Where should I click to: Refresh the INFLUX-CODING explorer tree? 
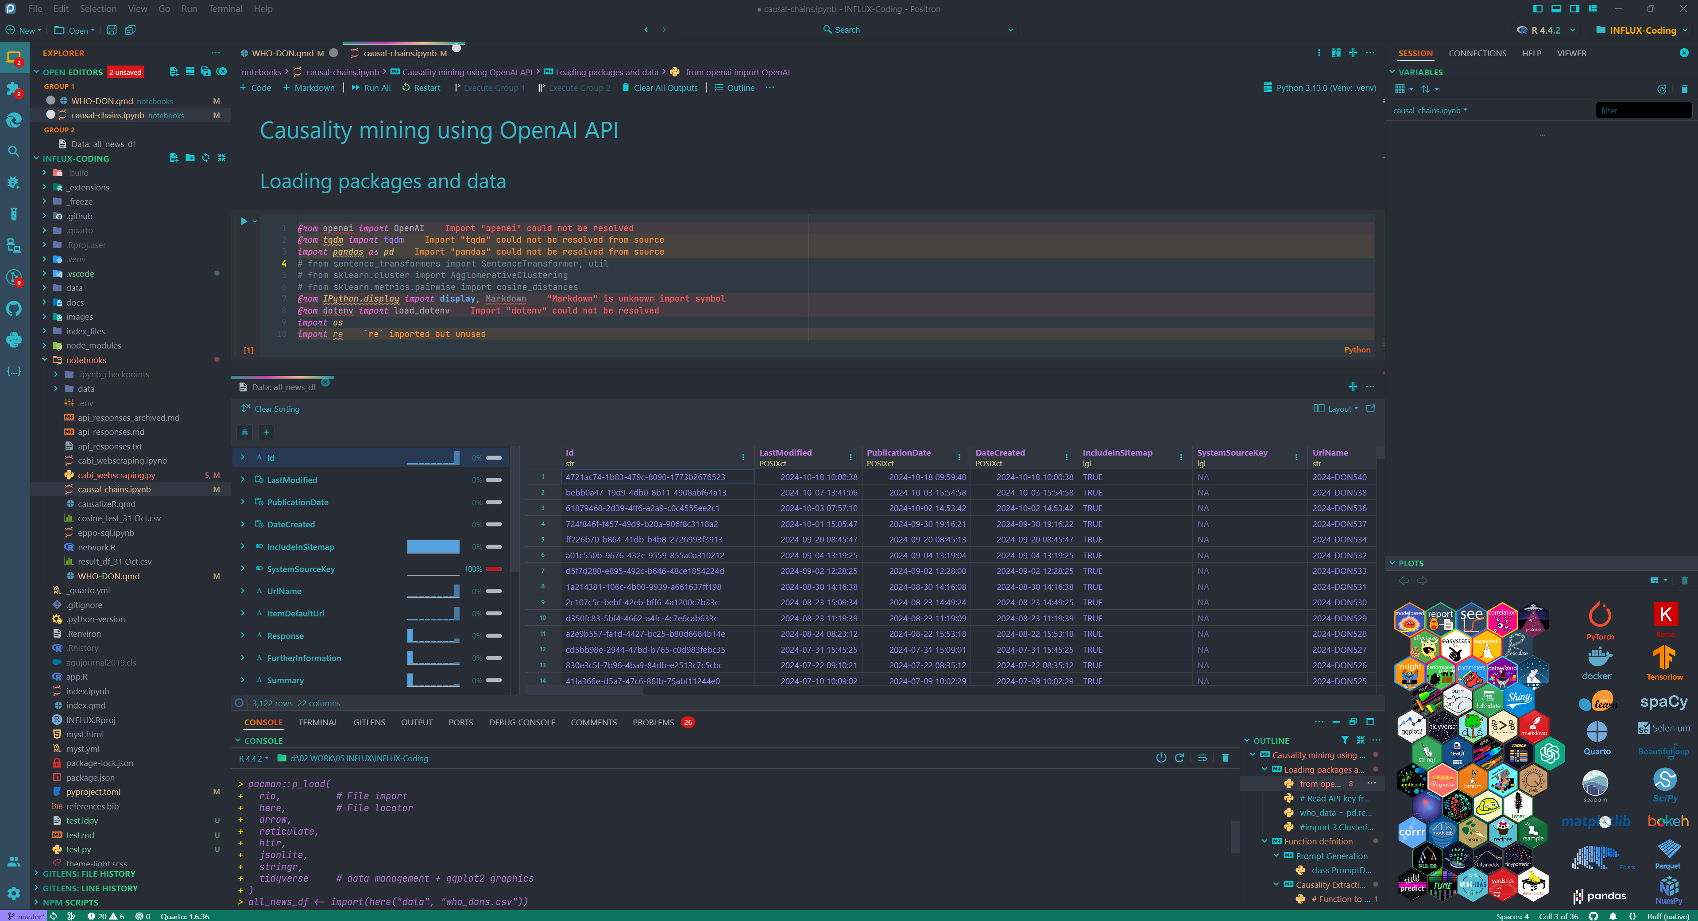coord(205,158)
